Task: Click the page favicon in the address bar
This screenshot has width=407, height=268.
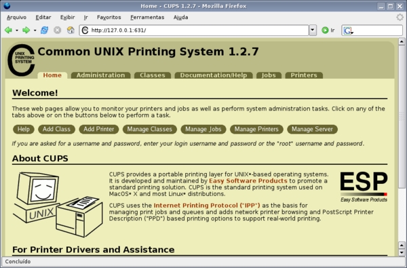Action: tap(85, 31)
